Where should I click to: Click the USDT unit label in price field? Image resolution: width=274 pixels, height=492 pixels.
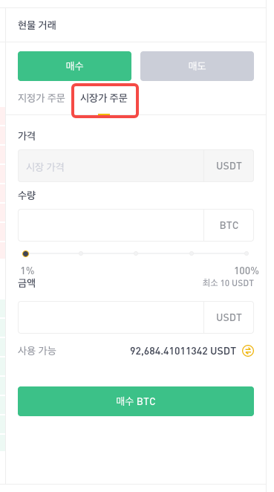click(x=229, y=166)
